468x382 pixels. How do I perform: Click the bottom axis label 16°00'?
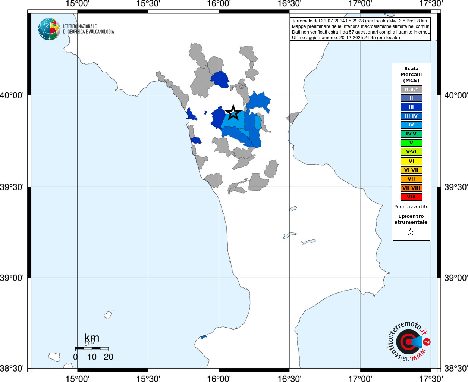tap(219, 379)
